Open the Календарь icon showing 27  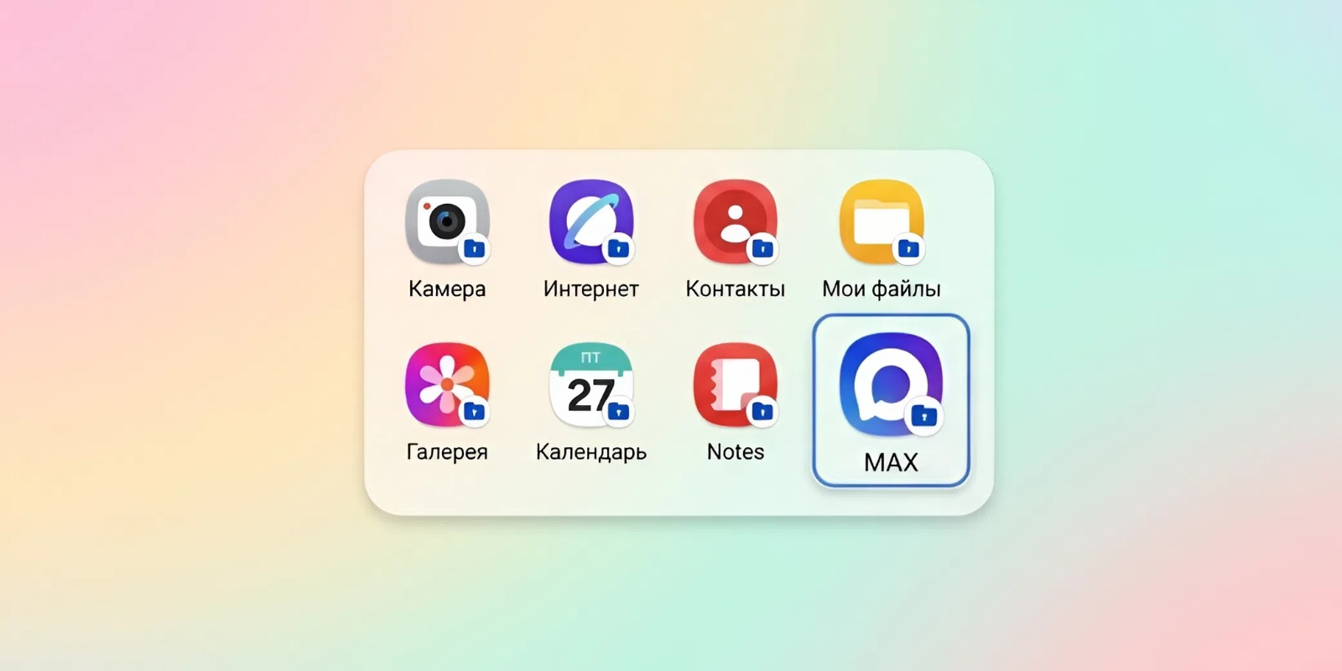coord(590,384)
